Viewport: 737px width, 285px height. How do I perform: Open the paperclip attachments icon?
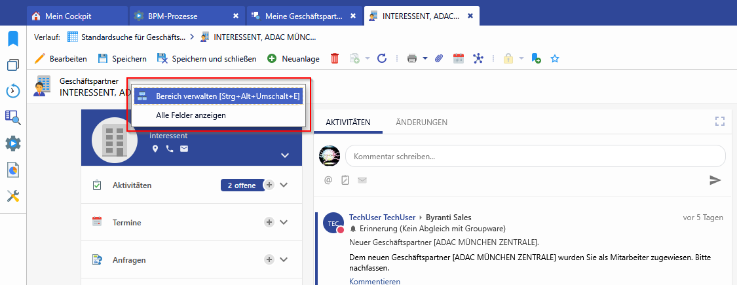439,59
